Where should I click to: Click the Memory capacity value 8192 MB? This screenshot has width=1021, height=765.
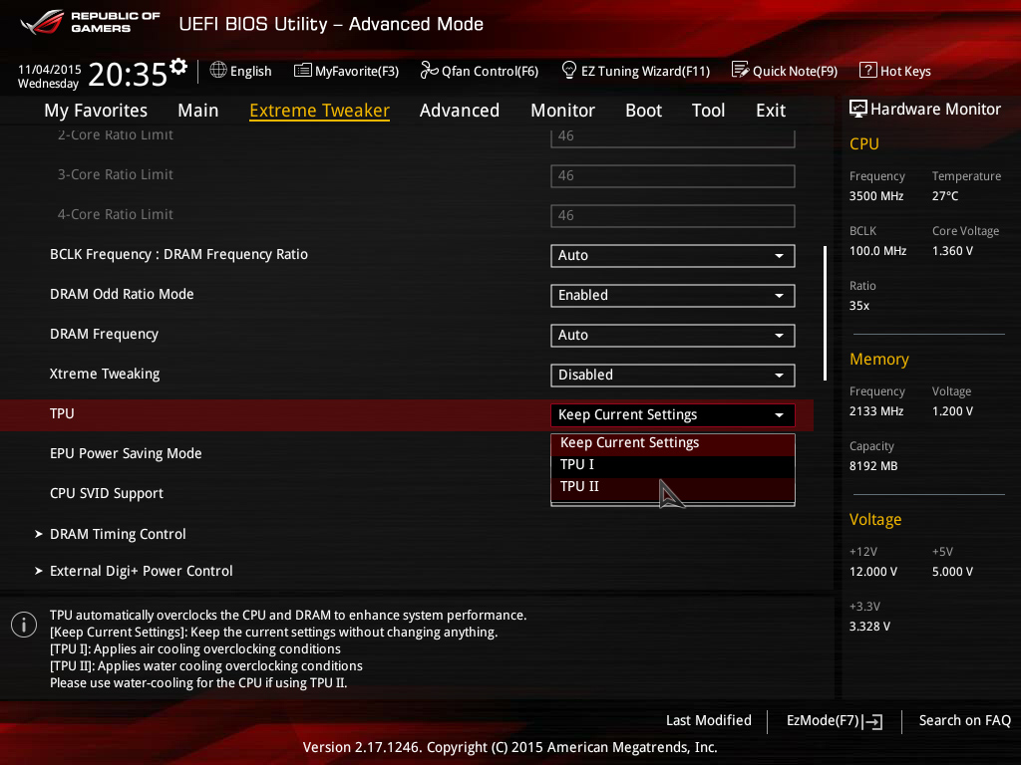(x=873, y=466)
